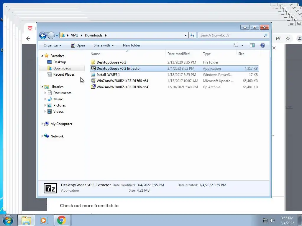Open Explorer help via question mark icon

(263, 45)
